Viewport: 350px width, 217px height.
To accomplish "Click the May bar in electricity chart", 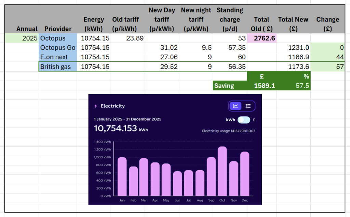I will coord(166,179).
